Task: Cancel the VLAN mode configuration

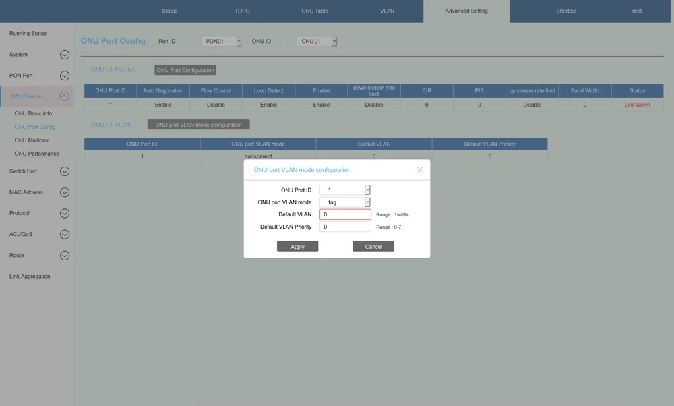Action: [373, 247]
